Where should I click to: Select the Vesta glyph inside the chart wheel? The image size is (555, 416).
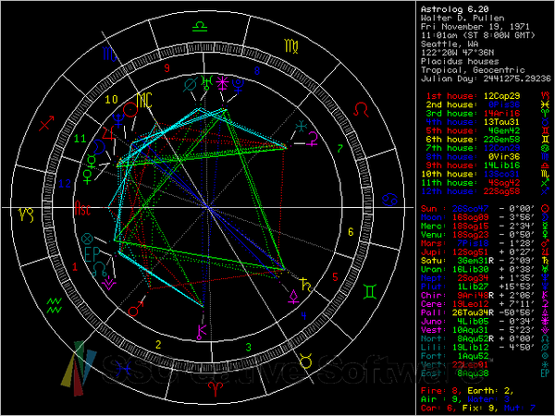point(108,284)
